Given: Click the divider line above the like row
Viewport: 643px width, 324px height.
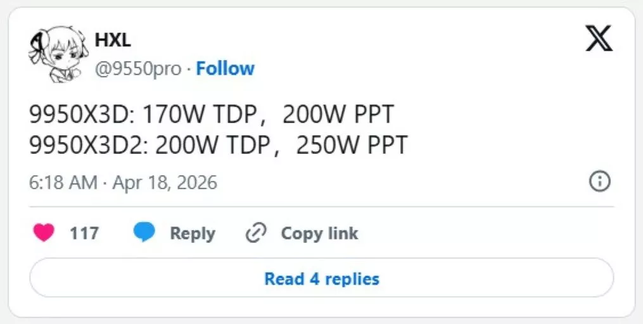Looking at the screenshot, I should pos(321,206).
